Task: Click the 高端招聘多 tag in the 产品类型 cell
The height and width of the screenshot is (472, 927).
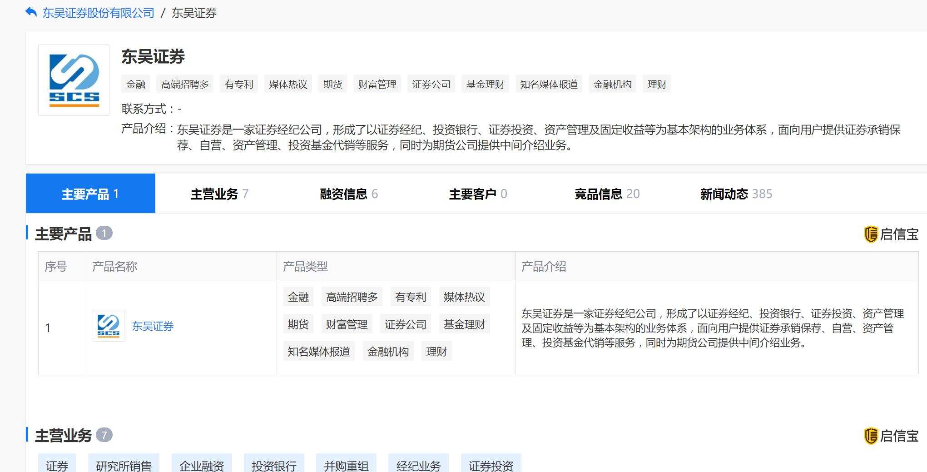Action: point(352,297)
